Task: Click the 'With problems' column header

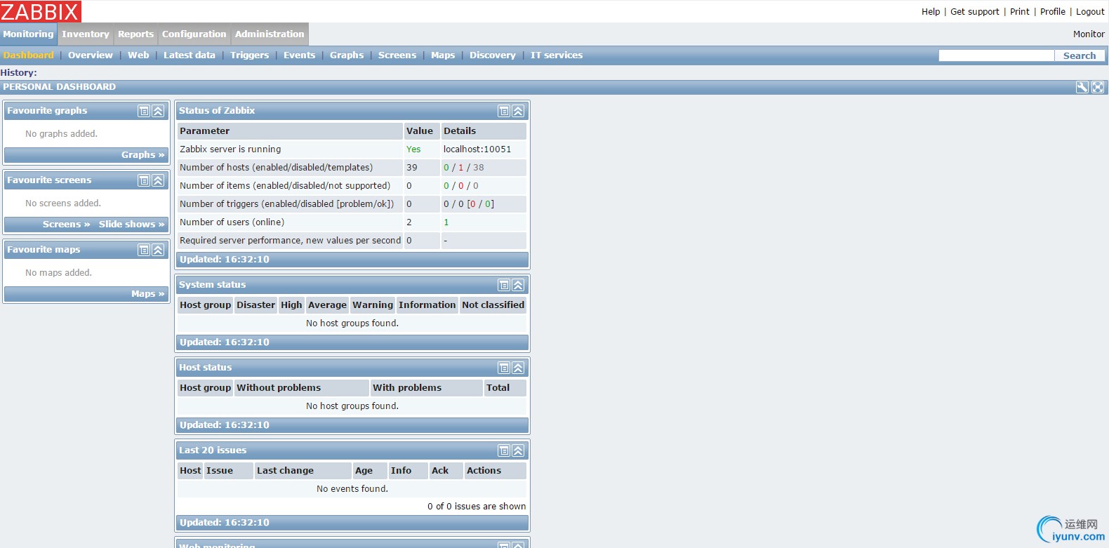Action: click(x=426, y=388)
